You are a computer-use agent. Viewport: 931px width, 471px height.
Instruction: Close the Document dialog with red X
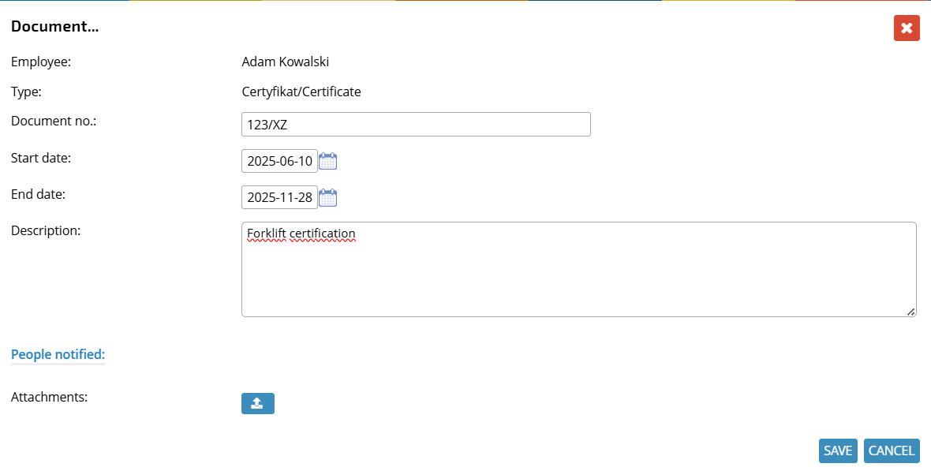click(907, 28)
